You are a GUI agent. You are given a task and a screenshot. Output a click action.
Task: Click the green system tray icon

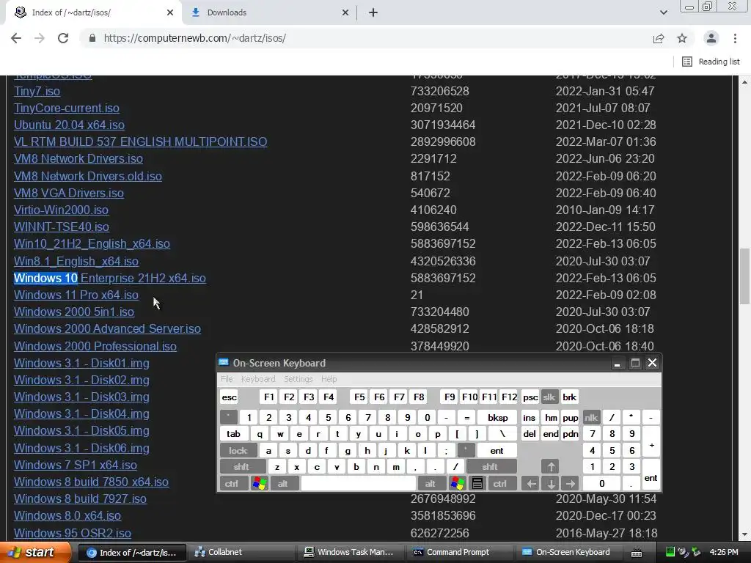[670, 553]
